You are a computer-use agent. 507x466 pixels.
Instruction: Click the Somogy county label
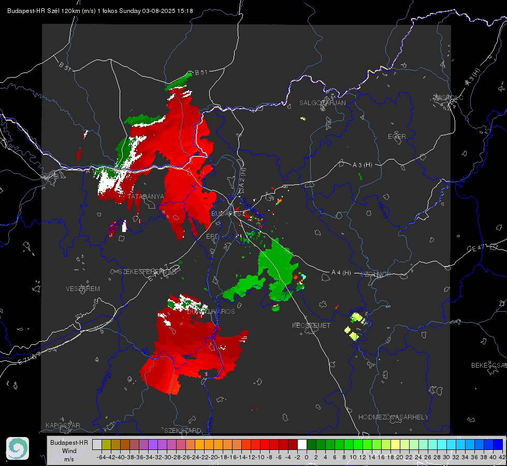[x=105, y=382]
